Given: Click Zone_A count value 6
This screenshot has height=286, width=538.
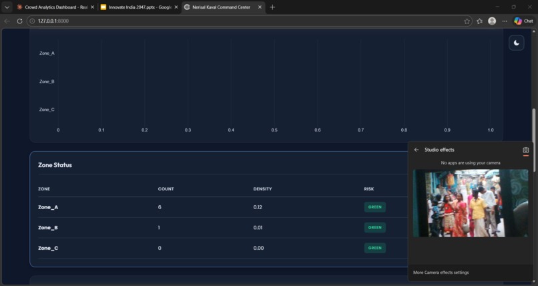Looking at the screenshot, I should click(160, 207).
